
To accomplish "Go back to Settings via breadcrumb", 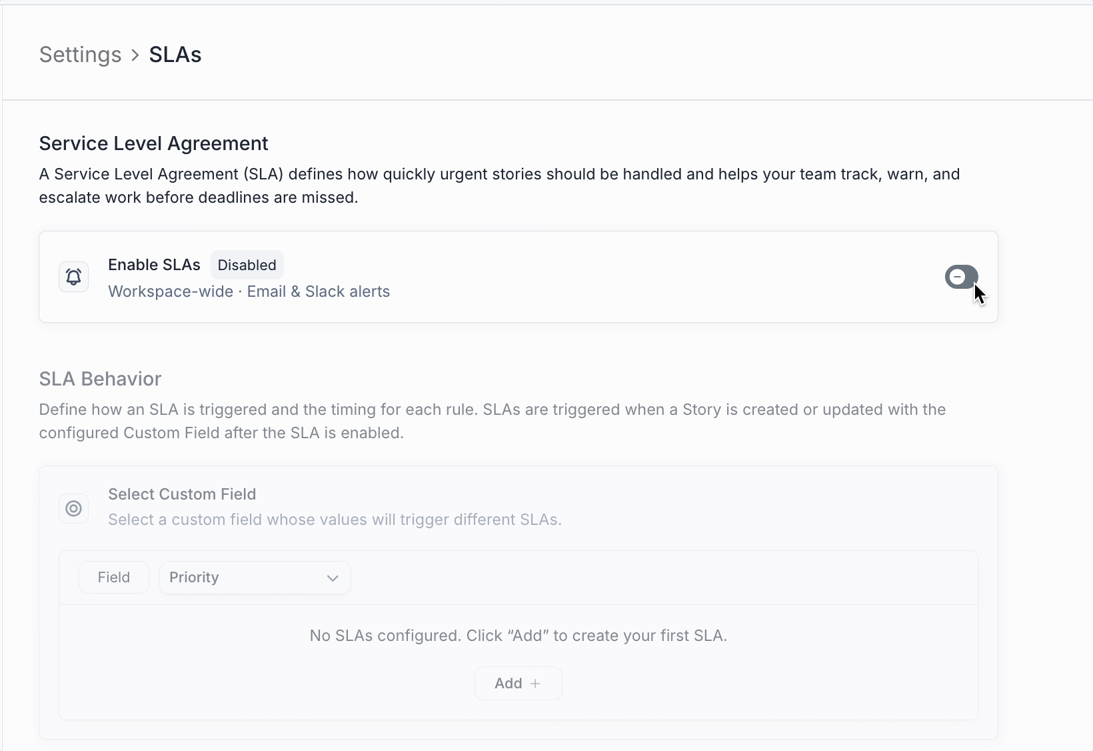I will (x=80, y=55).
